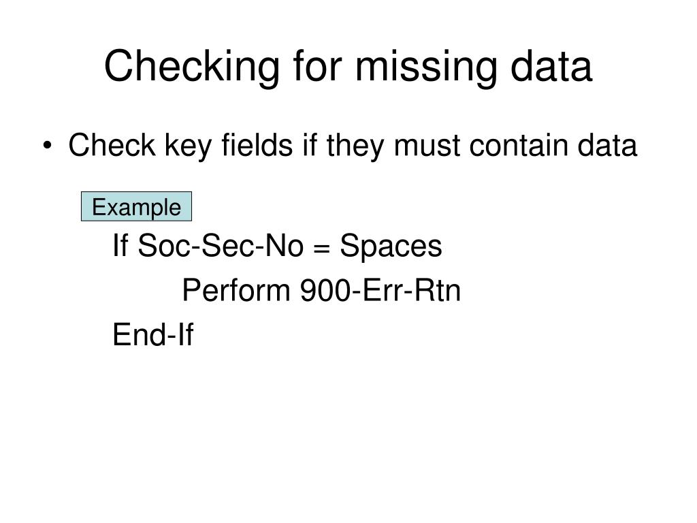This screenshot has height=523, width=697.
Task: Click the word 'data' in the title
Action: click(x=551, y=67)
